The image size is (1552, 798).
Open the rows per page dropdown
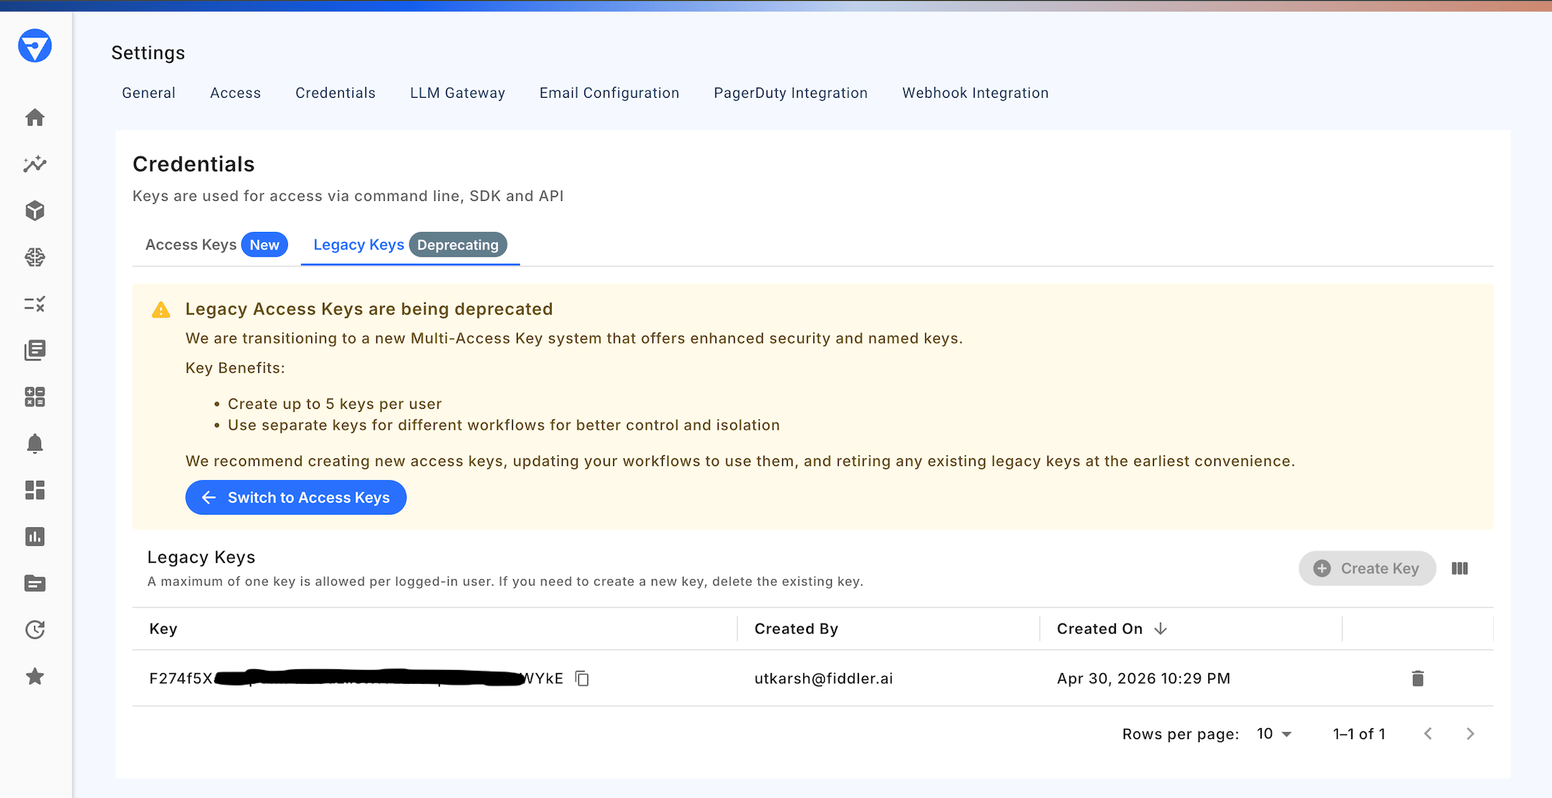click(x=1274, y=734)
